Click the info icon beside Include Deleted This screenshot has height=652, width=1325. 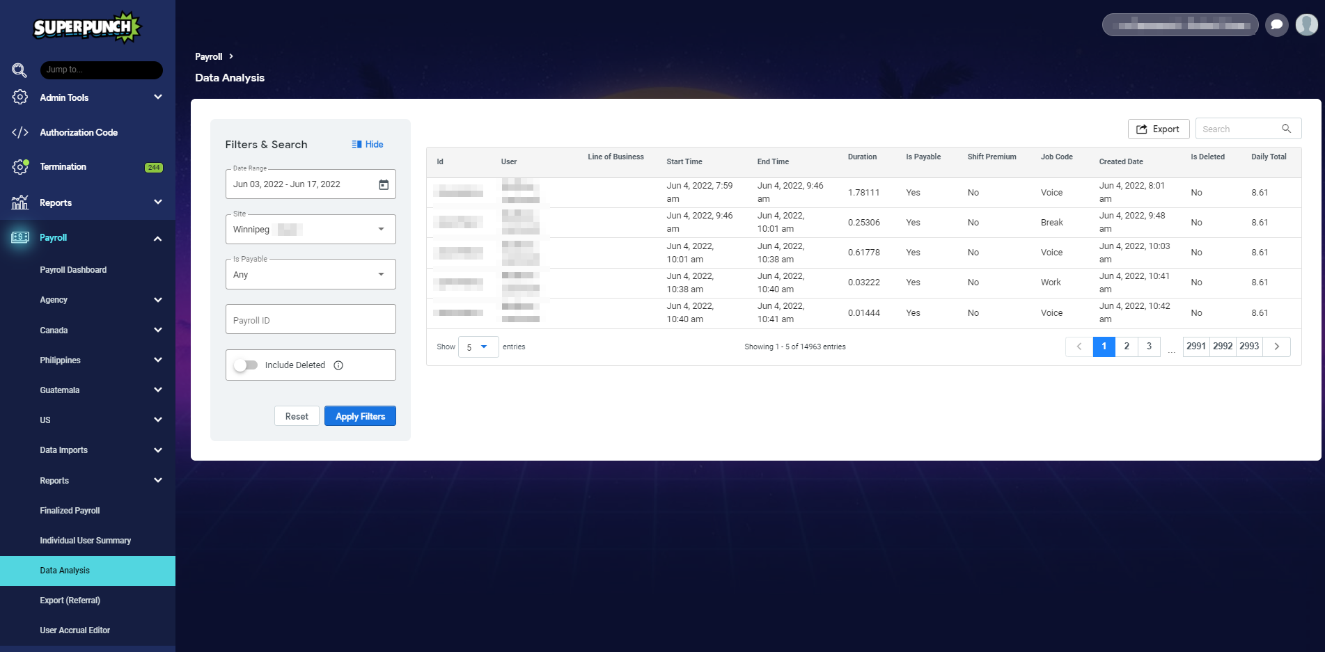coord(338,365)
